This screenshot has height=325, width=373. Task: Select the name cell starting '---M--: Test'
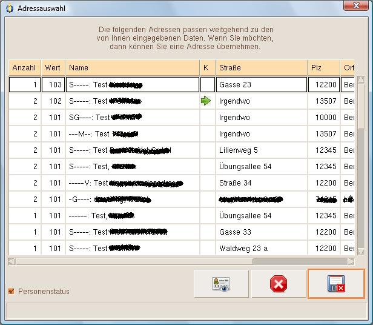pyautogui.click(x=133, y=134)
